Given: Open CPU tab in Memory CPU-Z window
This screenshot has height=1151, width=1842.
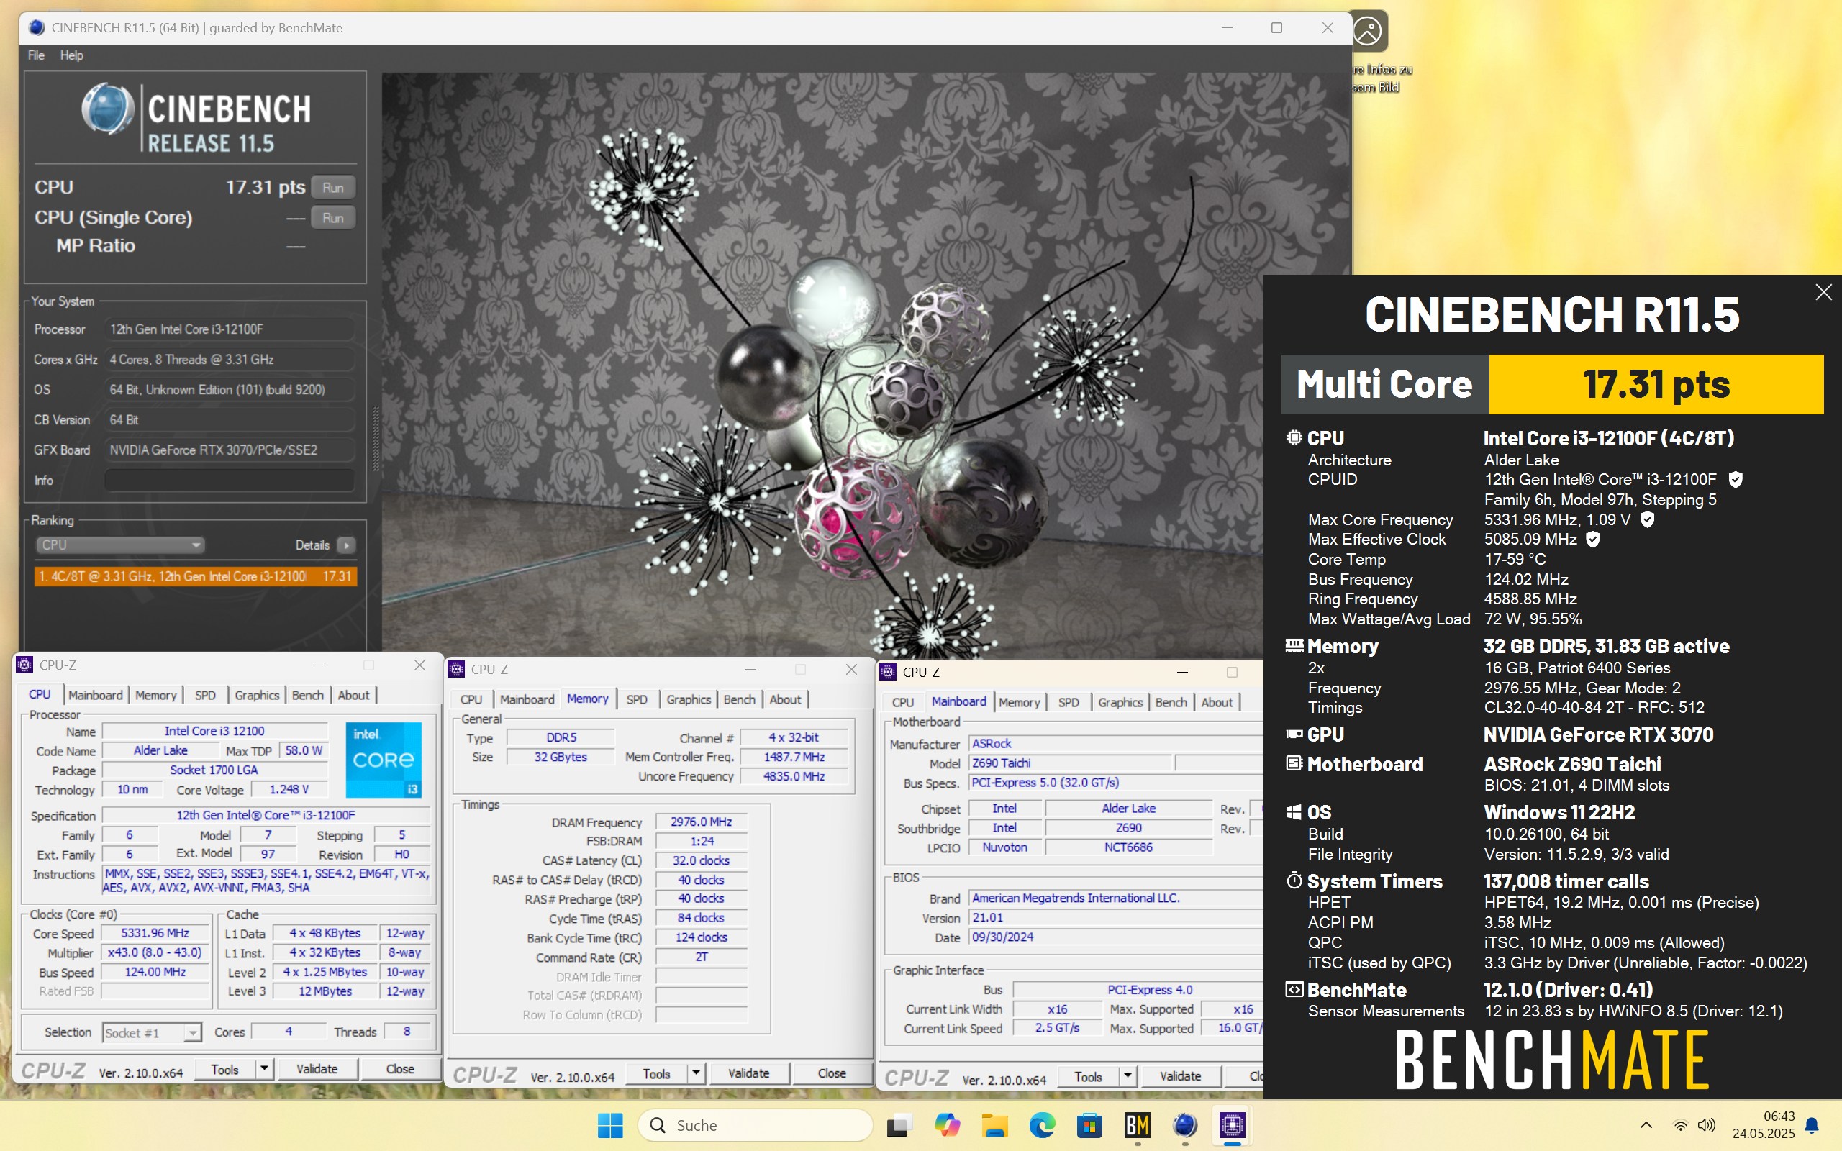Looking at the screenshot, I should [471, 699].
